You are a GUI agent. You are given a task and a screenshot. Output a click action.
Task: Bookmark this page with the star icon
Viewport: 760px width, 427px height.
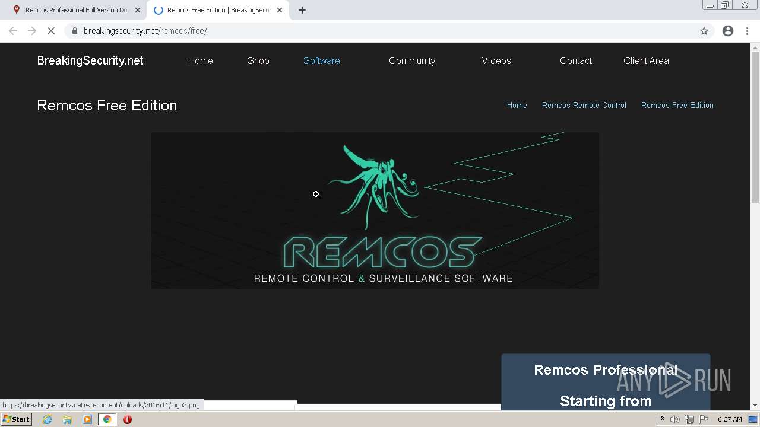point(704,31)
